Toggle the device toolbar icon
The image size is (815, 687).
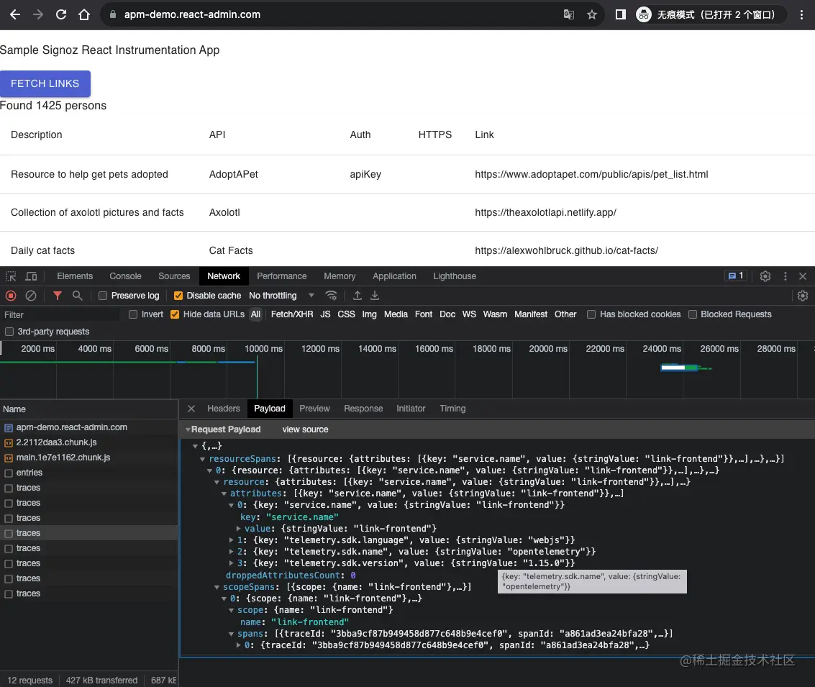coord(31,276)
